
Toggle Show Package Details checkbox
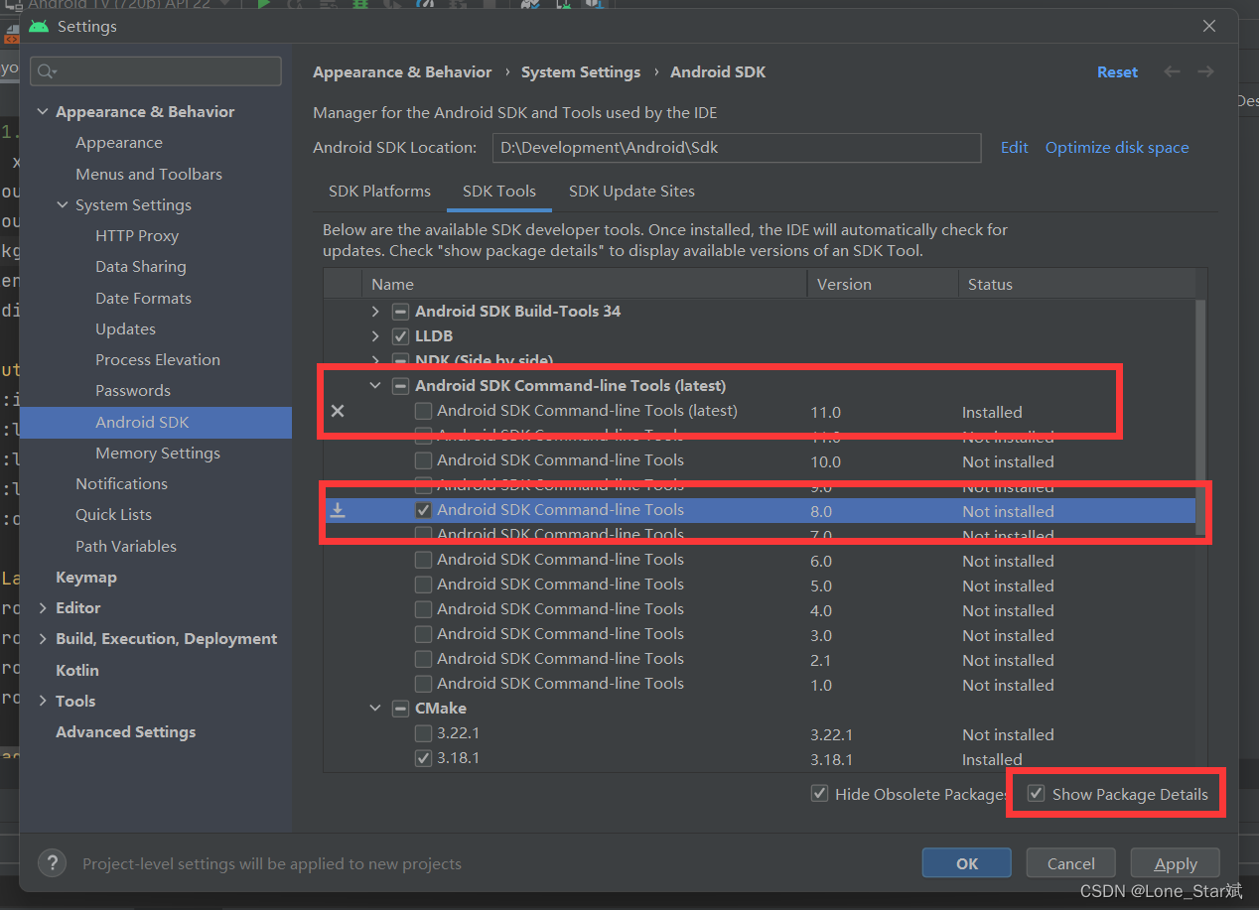coord(1037,794)
